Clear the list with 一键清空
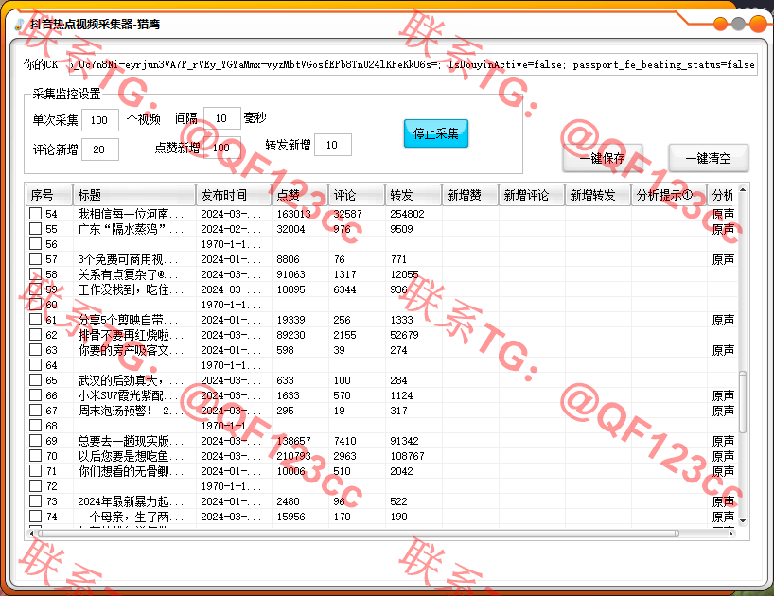Viewport: 774px width, 596px height. (x=709, y=158)
